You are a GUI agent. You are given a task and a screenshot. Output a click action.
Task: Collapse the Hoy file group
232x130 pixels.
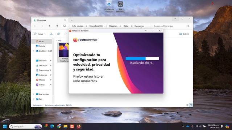(57, 40)
